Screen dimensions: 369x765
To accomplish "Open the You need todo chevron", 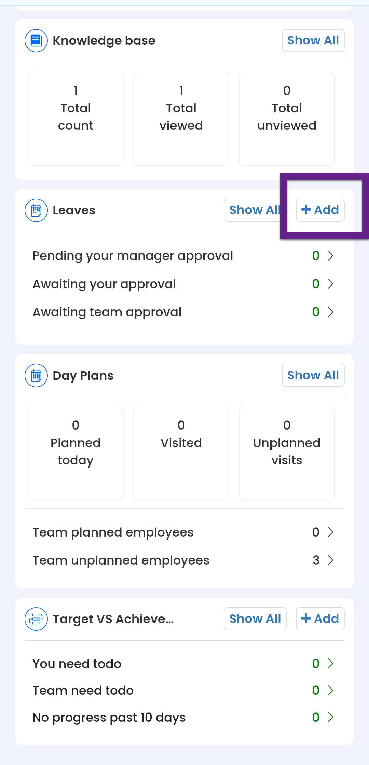I will click(x=330, y=664).
